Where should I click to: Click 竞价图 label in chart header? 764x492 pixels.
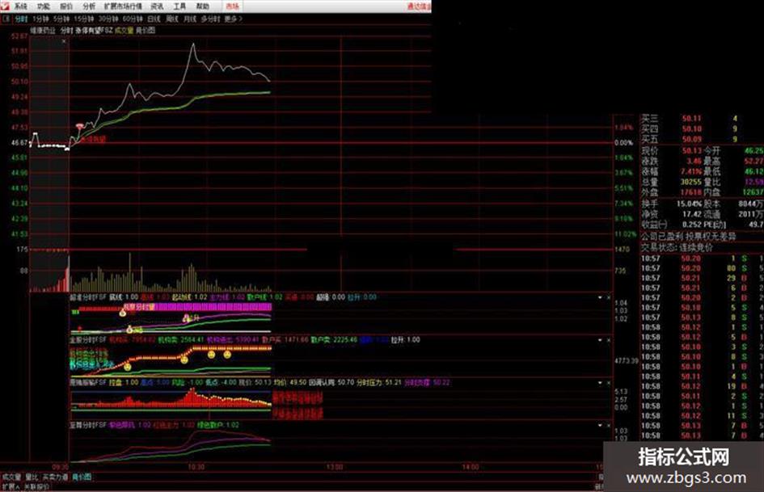point(146,30)
